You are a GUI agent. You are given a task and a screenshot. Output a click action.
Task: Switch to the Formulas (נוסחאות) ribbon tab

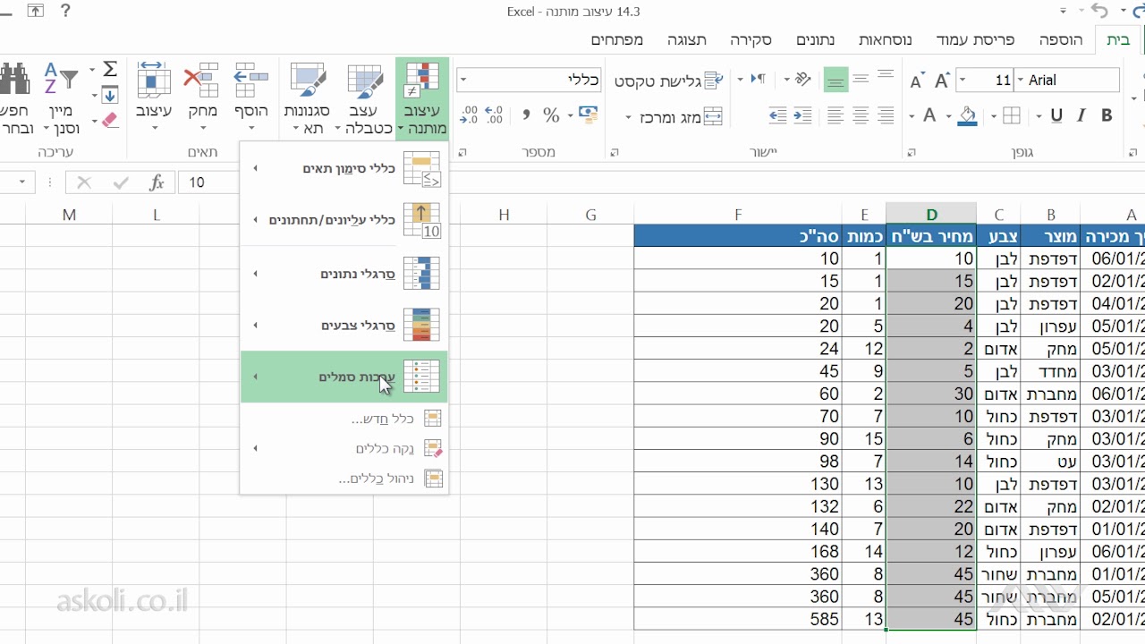(886, 40)
